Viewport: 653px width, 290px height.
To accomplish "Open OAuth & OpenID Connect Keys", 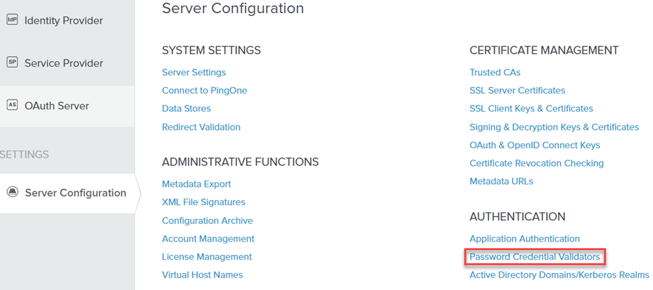I will point(535,145).
